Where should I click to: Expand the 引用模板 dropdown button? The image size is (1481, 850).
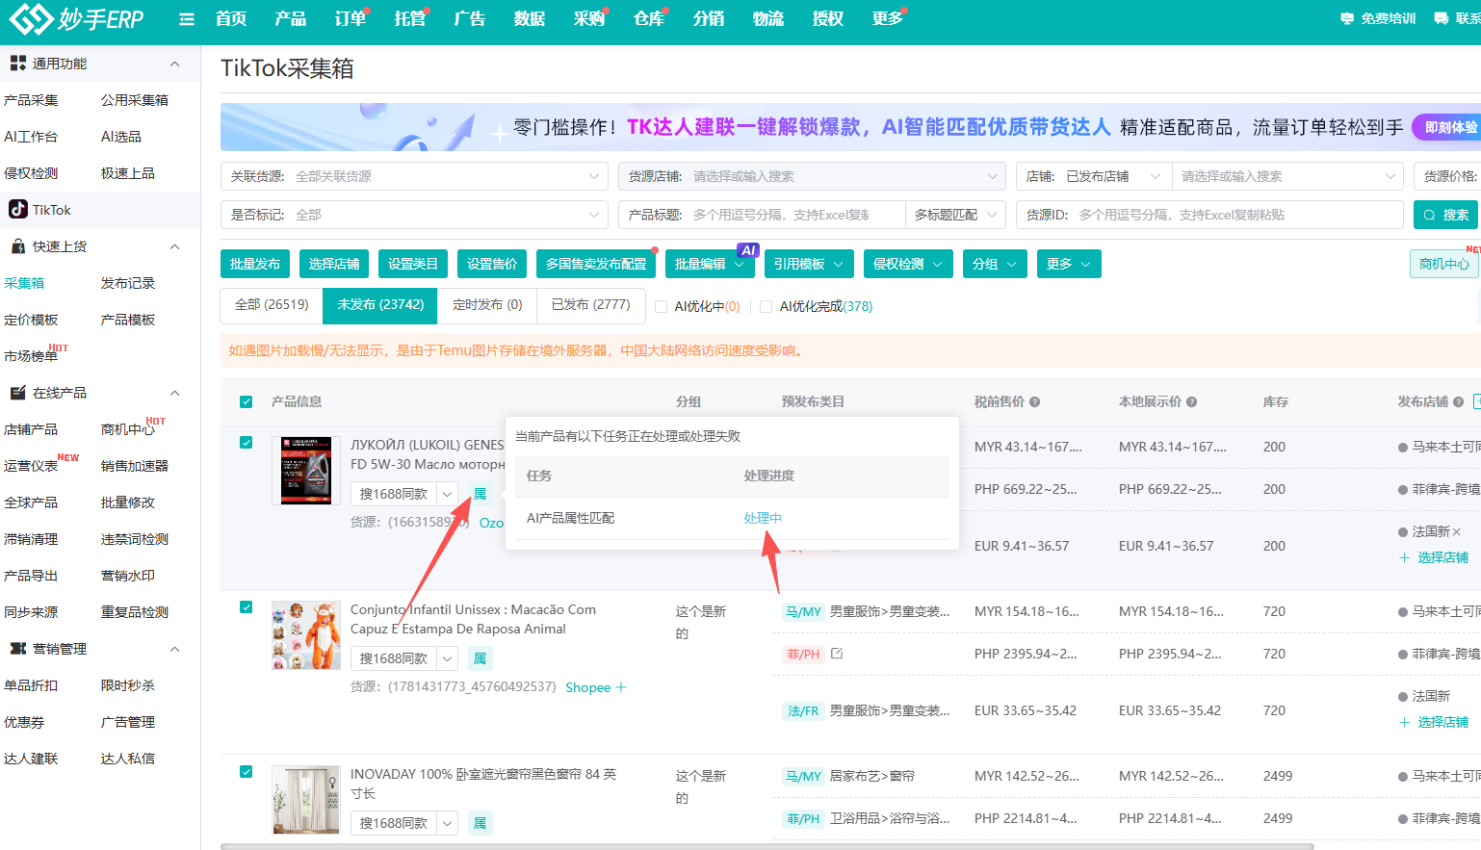(809, 264)
